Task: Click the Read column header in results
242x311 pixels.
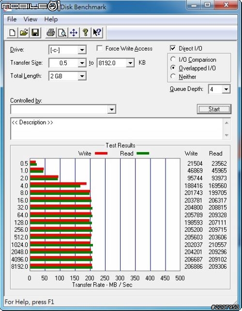Action: pos(216,154)
